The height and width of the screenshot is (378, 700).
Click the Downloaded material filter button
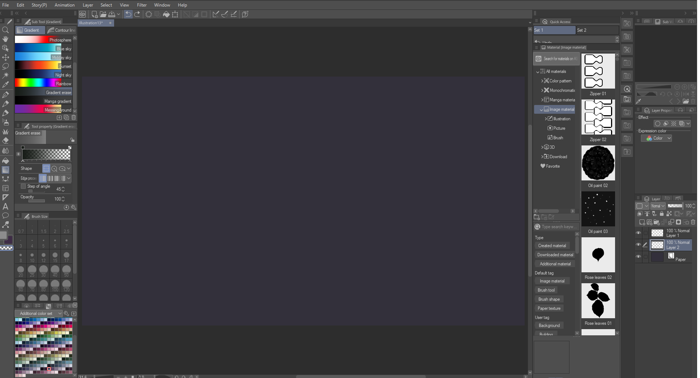pyautogui.click(x=555, y=255)
